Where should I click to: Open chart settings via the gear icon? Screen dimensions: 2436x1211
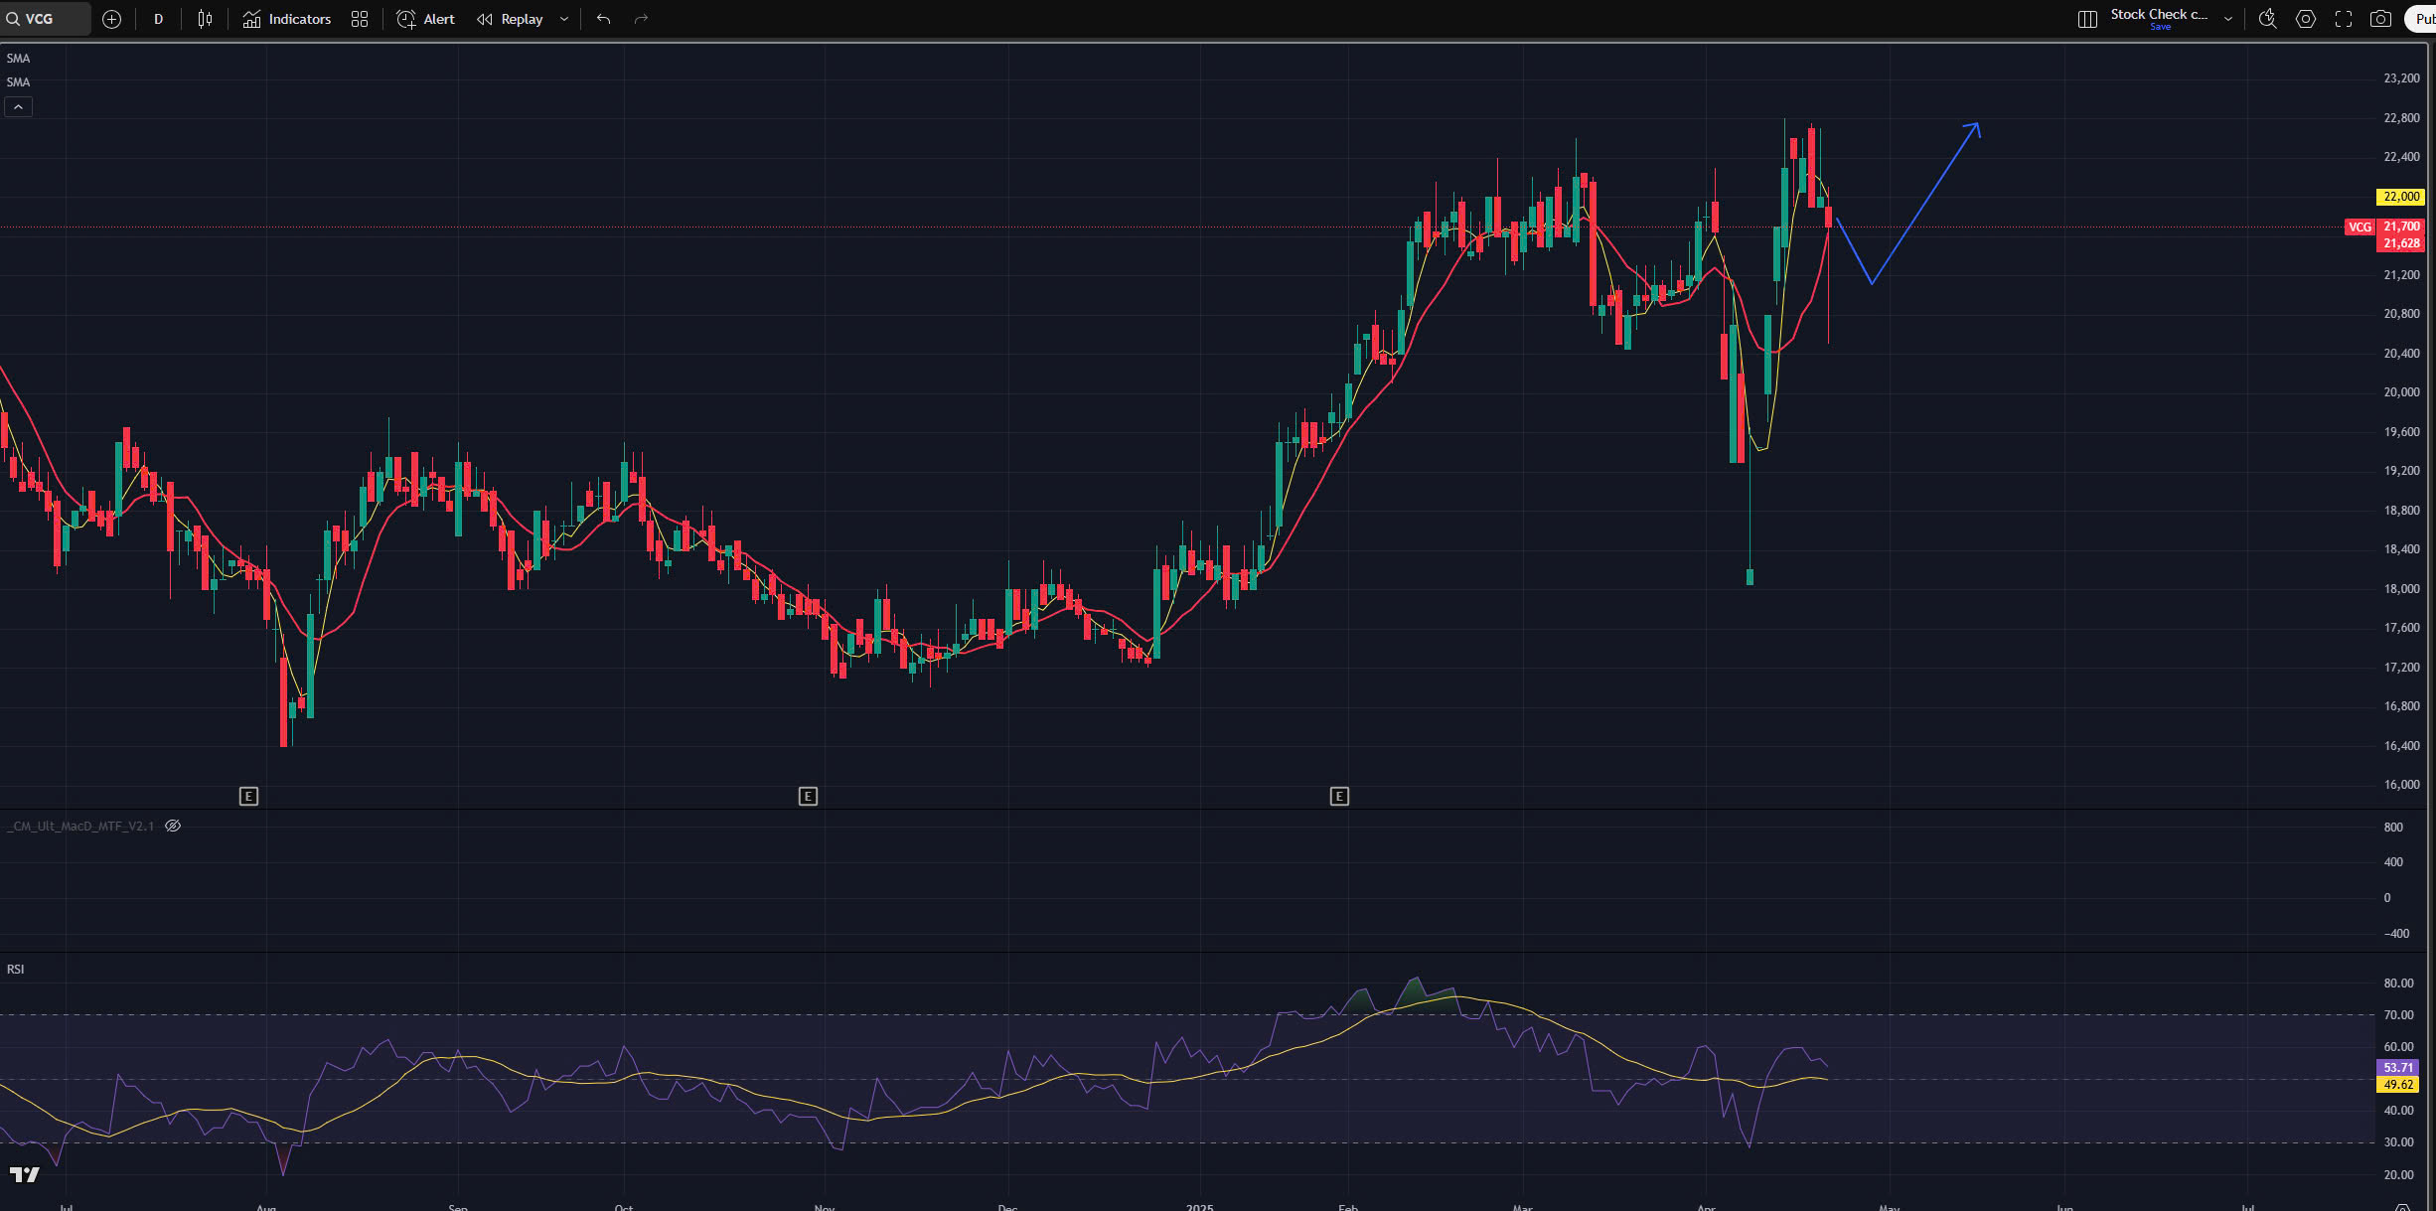(2306, 19)
